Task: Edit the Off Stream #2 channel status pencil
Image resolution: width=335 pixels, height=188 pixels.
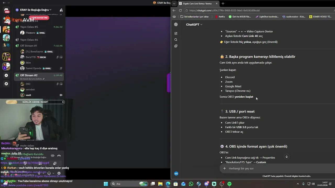Action: point(44,79)
